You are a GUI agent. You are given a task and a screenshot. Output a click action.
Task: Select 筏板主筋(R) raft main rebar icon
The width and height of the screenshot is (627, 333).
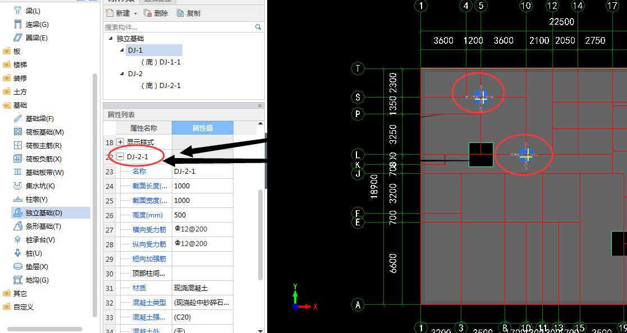click(17, 145)
